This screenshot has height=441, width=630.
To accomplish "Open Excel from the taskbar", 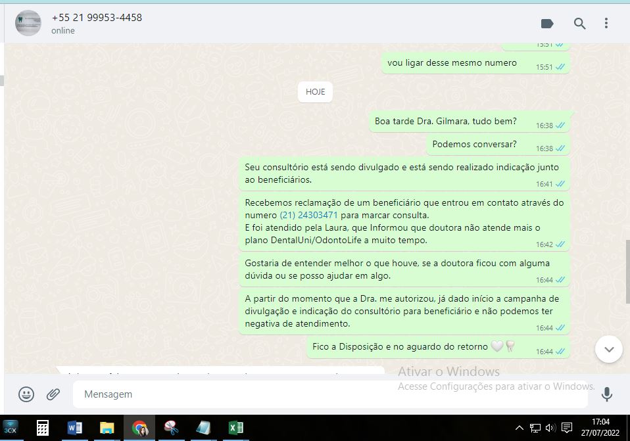I will [235, 429].
